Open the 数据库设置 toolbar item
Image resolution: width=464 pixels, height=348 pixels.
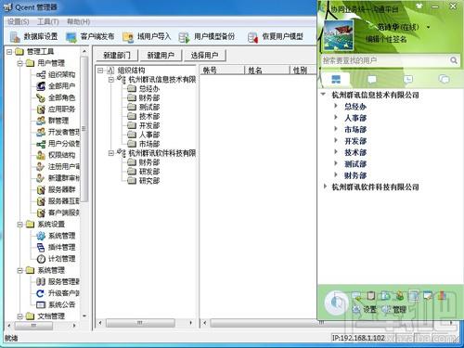pyautogui.click(x=33, y=37)
